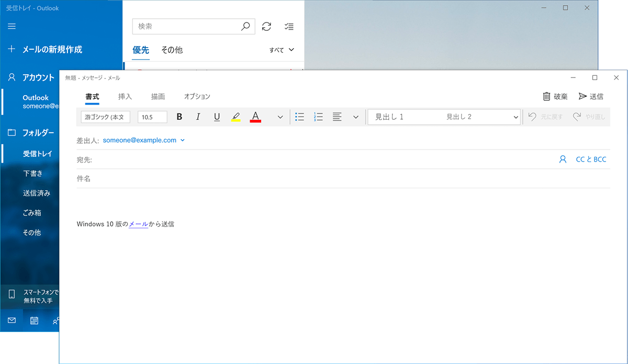This screenshot has width=628, height=364.
Task: Open the アカウント section in sidebar
Action: 30,77
